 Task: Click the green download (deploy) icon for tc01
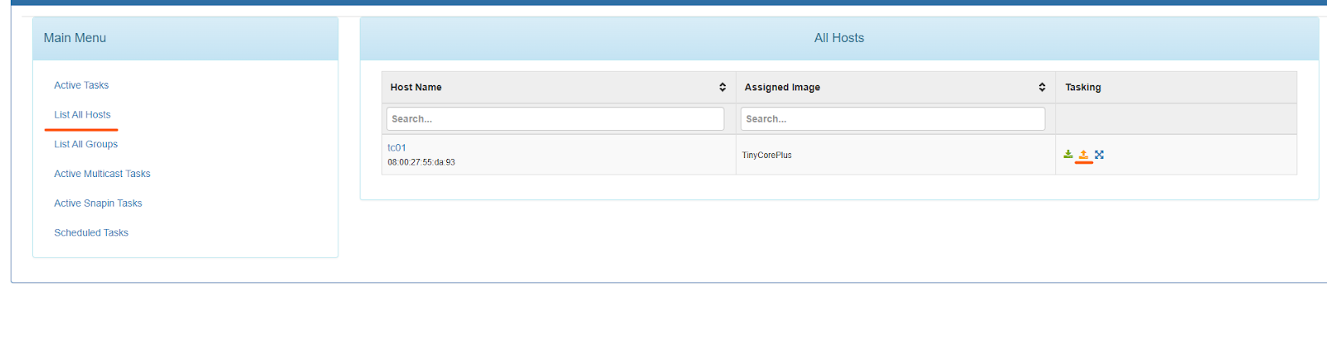tap(1068, 155)
